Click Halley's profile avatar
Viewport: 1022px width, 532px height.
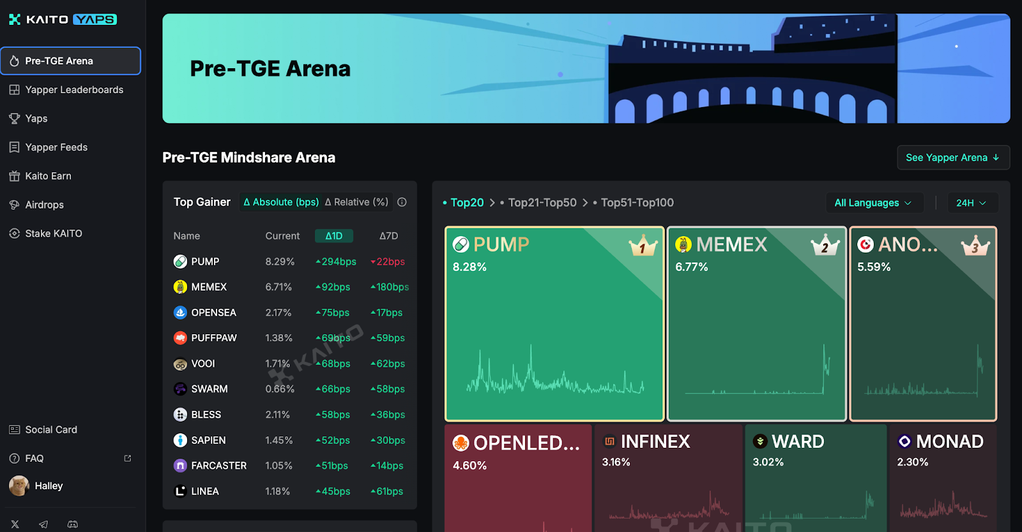[x=19, y=486]
